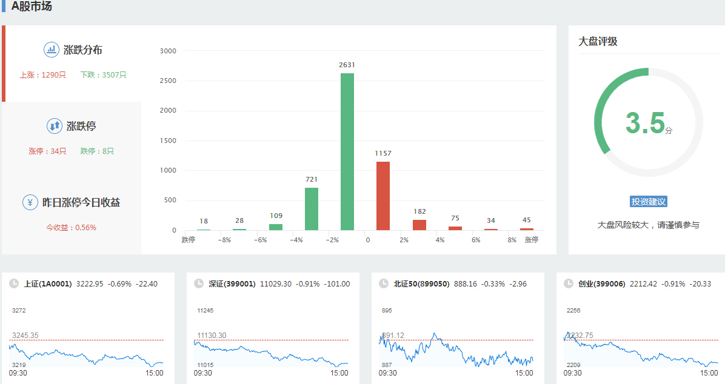Click clock icon next to 深证(399001)
The width and height of the screenshot is (725, 384).
[198, 283]
